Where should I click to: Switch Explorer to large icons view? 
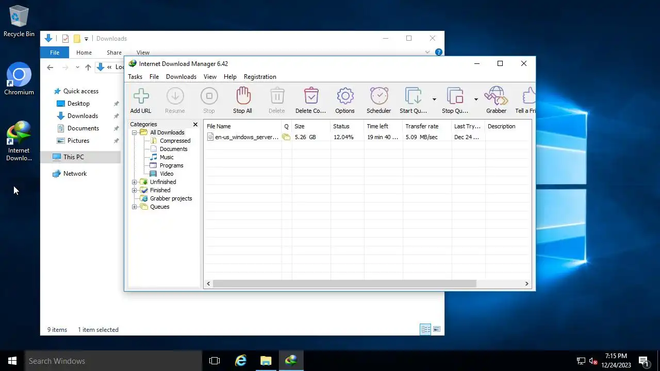pyautogui.click(x=437, y=329)
